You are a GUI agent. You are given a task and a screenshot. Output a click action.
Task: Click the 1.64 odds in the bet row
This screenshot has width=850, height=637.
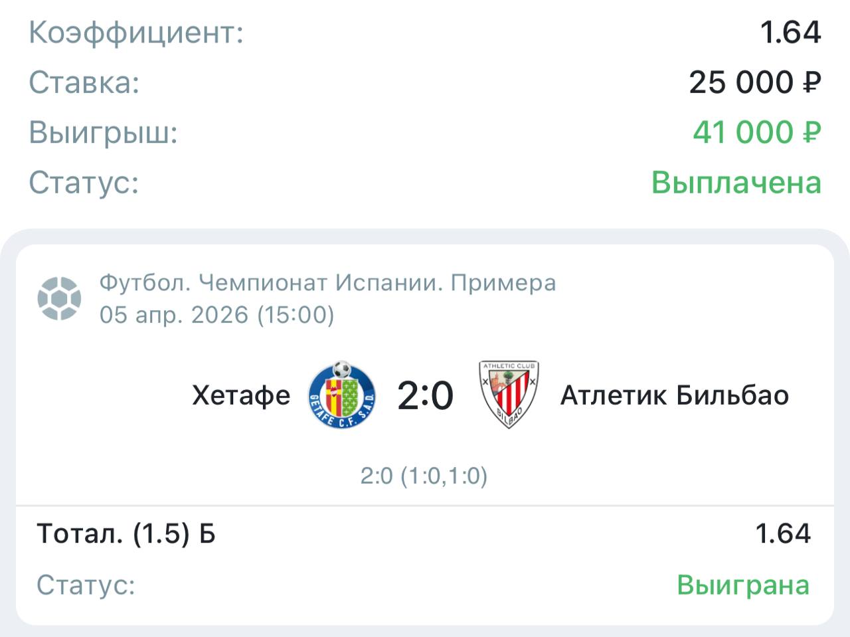[x=783, y=533]
